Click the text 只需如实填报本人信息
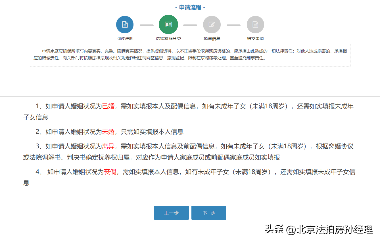Viewport: 380px width, 241px height. coord(152,132)
